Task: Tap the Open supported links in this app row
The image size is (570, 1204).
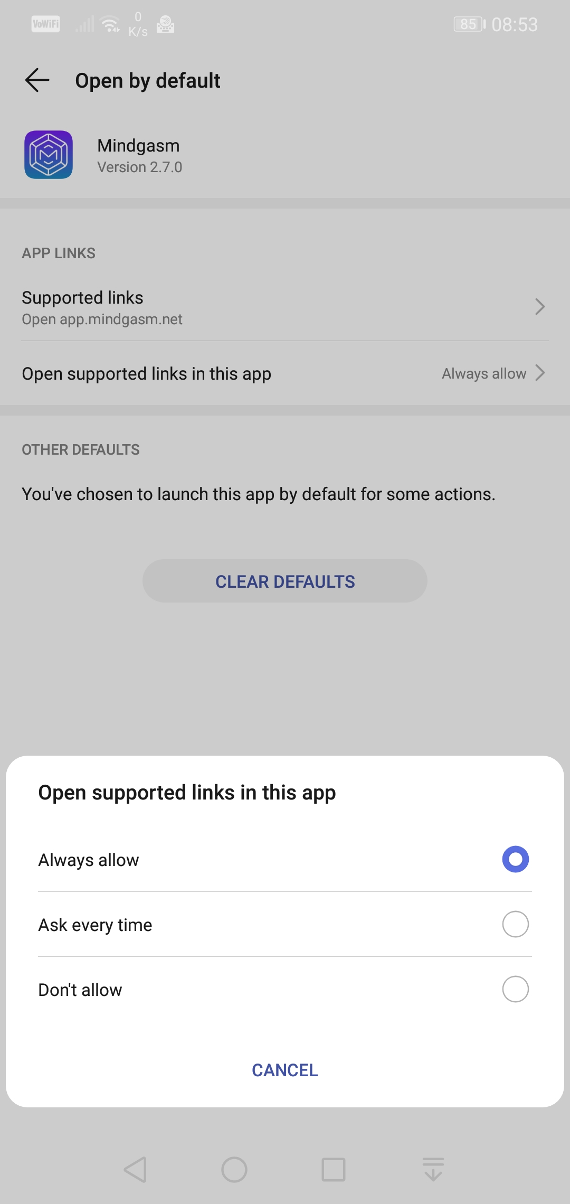Action: [x=285, y=373]
